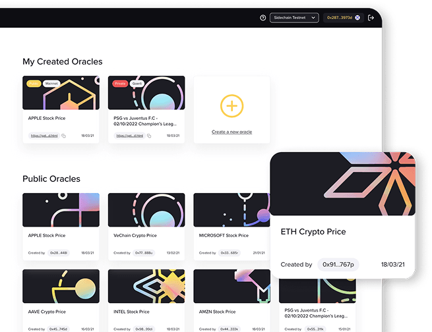Click the logout icon in header
The image size is (432, 332).
click(371, 18)
